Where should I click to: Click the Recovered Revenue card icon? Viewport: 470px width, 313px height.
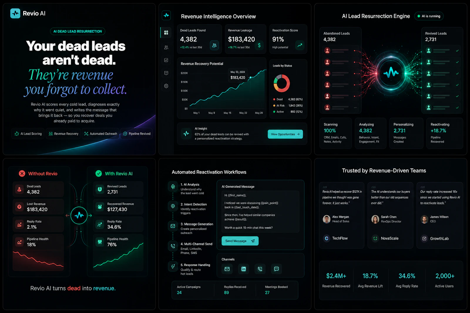click(x=100, y=207)
